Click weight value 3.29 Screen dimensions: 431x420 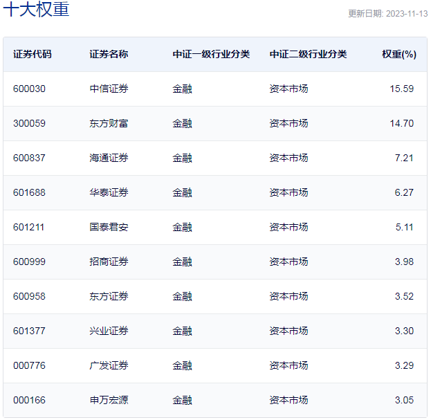(x=404, y=366)
